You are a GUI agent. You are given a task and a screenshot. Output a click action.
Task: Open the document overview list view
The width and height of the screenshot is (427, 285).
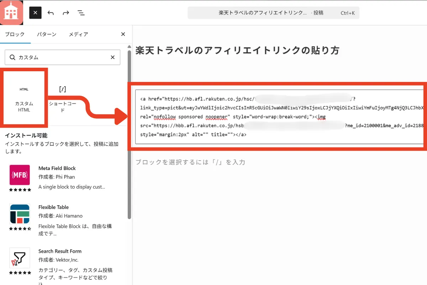81,13
